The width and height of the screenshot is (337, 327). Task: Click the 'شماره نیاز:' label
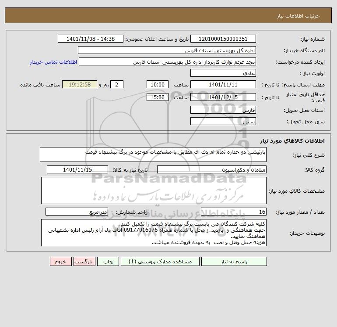(x=312, y=39)
